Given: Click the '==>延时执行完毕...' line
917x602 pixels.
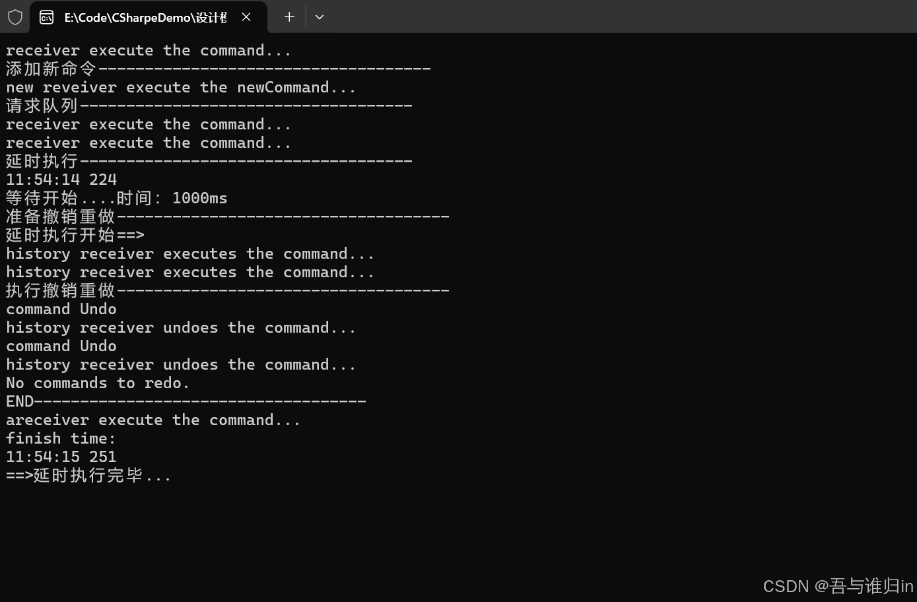Looking at the screenshot, I should (x=89, y=475).
